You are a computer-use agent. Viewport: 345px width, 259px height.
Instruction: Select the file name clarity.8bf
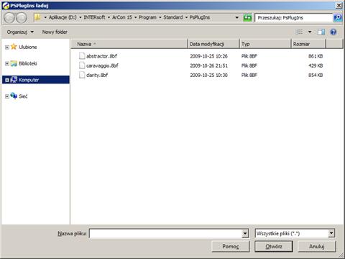pyautogui.click(x=97, y=75)
